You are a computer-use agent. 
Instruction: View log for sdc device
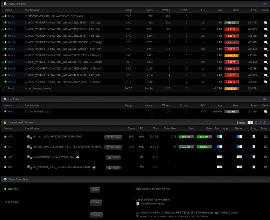coord(254,147)
